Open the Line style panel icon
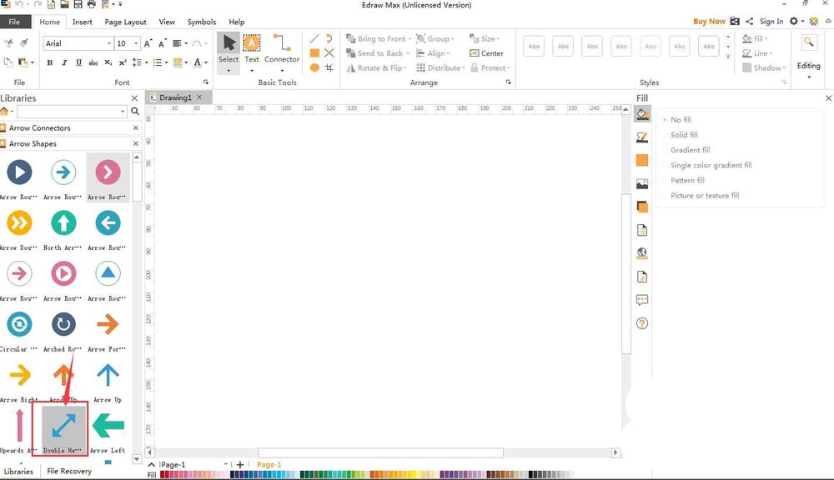Image resolution: width=834 pixels, height=480 pixels. click(x=642, y=137)
